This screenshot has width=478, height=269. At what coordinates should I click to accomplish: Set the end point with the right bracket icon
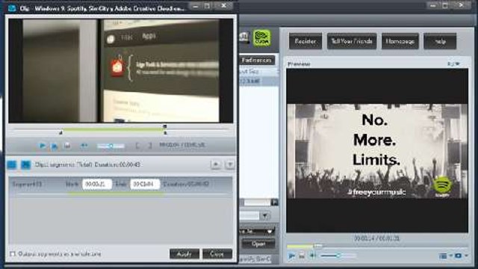click(x=149, y=146)
